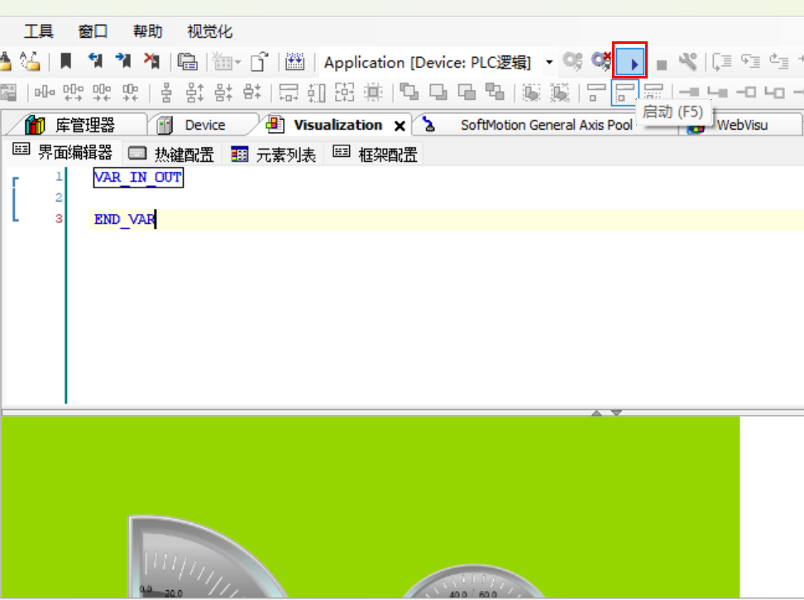
Task: Toggle the highlighted blue-outlined toolbar button
Action: (625, 92)
